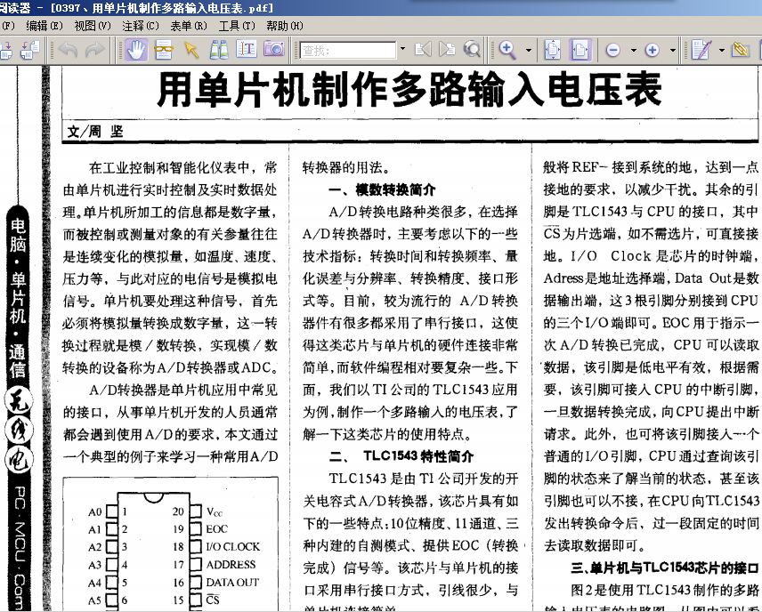The image size is (762, 612).
Task: Click the round plus zoom-in button
Action: 653,50
